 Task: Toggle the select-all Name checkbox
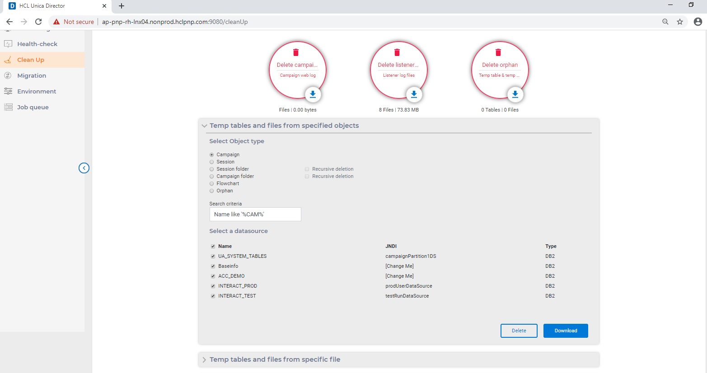213,247
